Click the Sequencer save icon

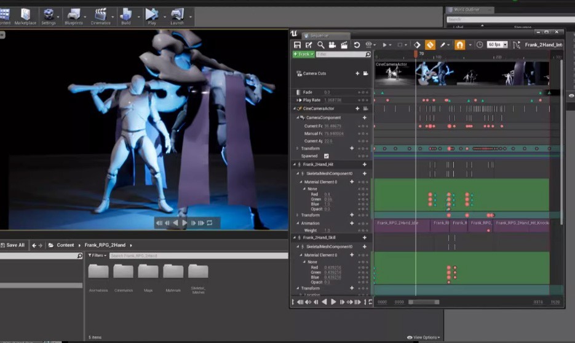[x=298, y=45]
